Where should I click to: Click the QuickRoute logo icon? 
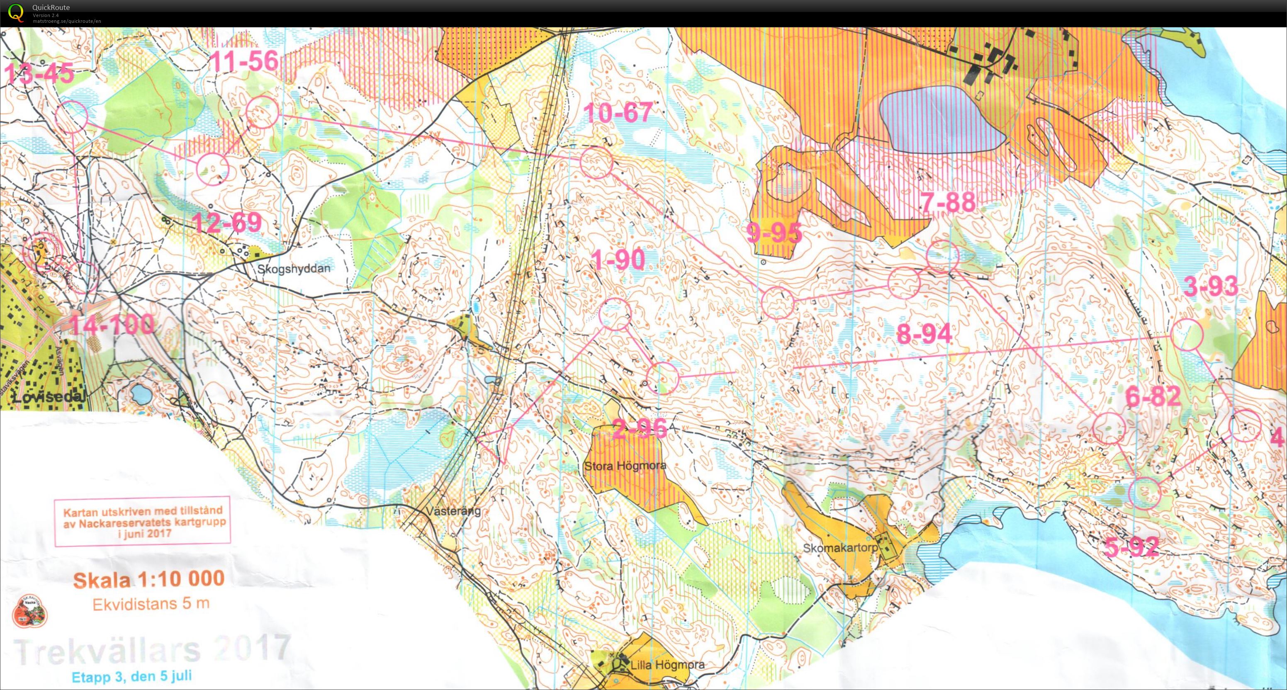(16, 12)
